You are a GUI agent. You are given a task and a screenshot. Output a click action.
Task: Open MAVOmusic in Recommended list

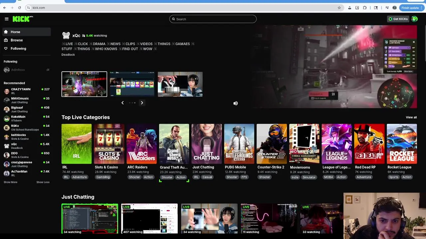[x=27, y=100]
